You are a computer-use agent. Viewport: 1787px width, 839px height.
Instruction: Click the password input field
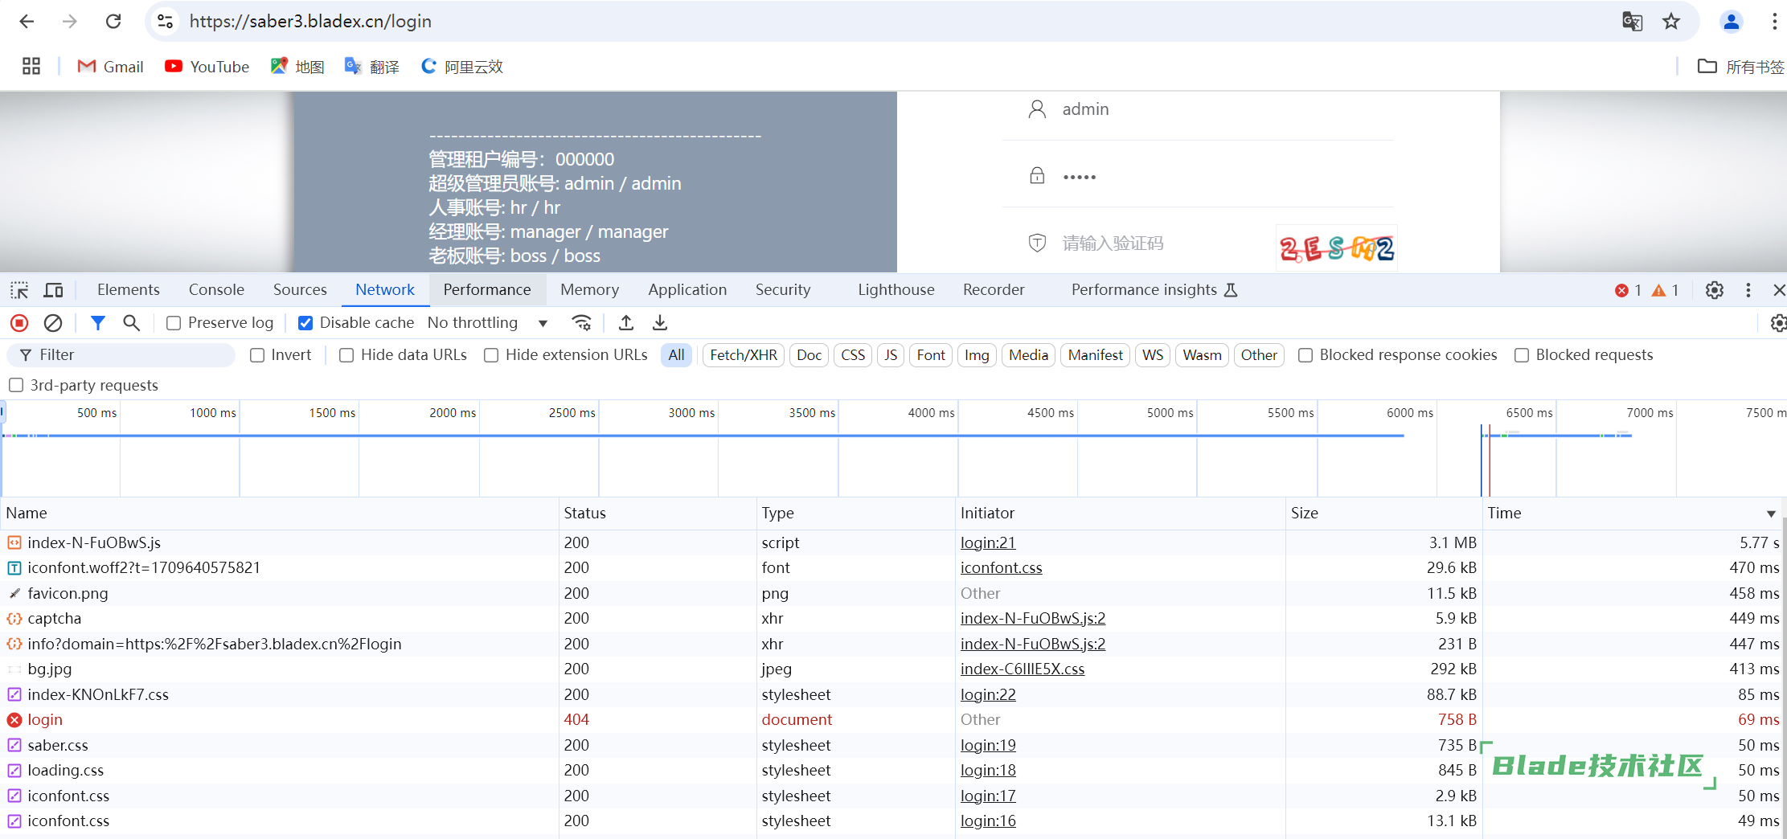pyautogui.click(x=1198, y=176)
